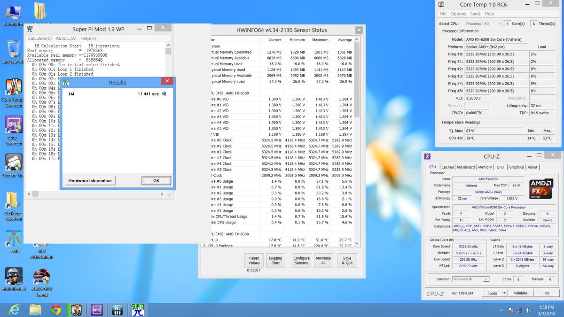The image size is (564, 317).
Task: Click the Super PI horizontal scrollbar right arrow
Action: tap(162, 194)
